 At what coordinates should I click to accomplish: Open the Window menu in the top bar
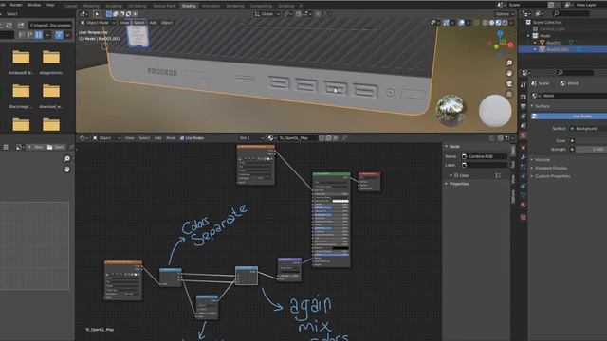coord(34,5)
